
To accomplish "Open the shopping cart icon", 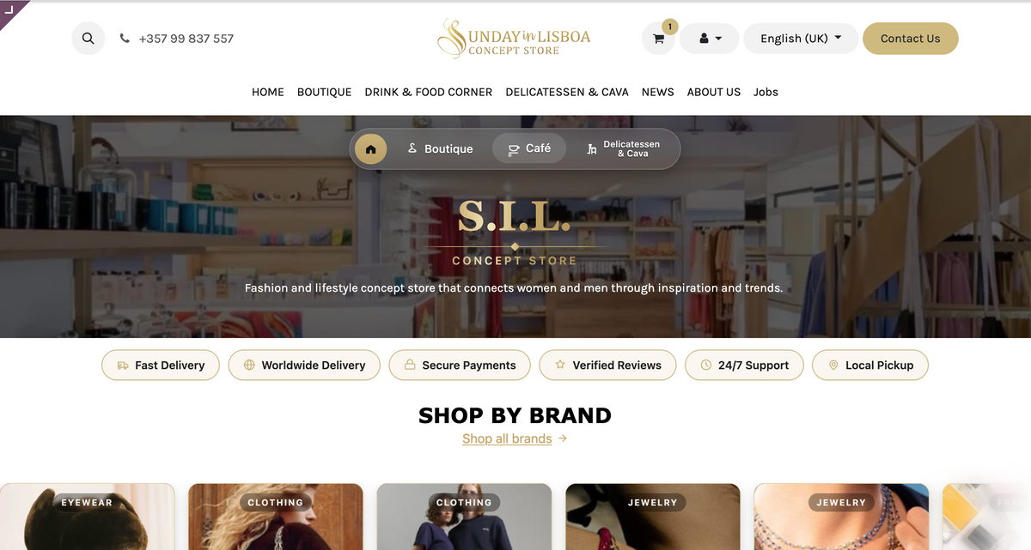I will click(658, 39).
